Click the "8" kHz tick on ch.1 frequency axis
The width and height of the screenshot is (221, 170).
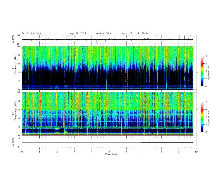click(x=20, y=55)
